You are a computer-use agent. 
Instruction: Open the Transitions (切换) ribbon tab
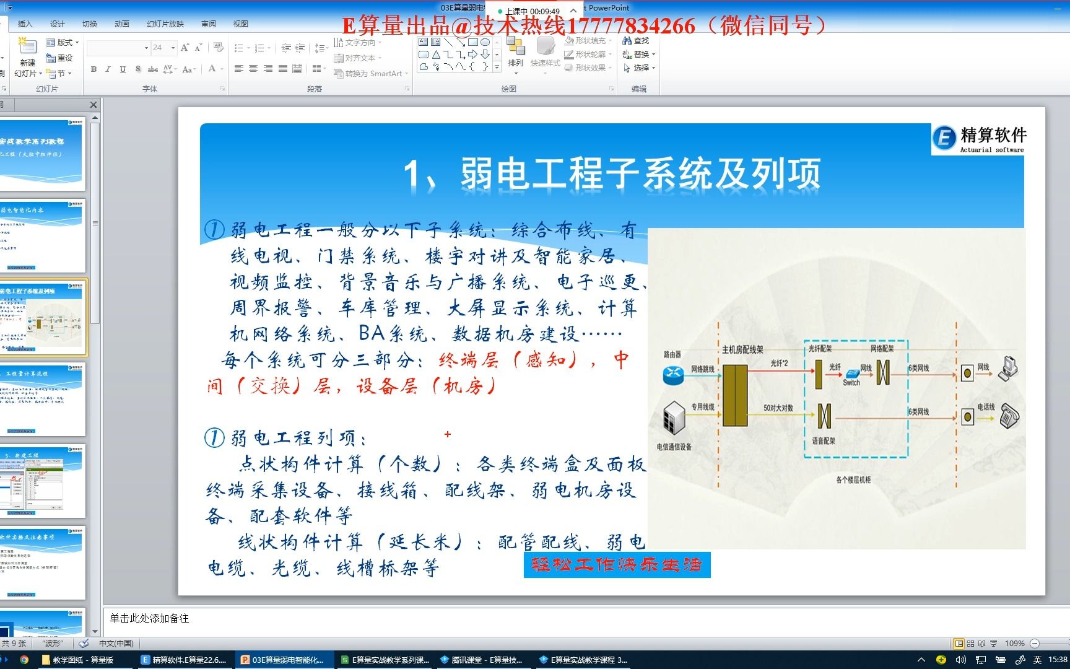click(x=89, y=24)
